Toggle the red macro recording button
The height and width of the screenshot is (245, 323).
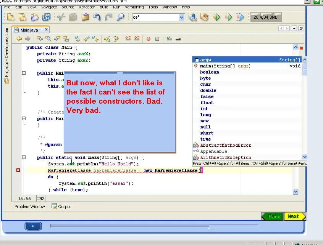tap(148, 39)
